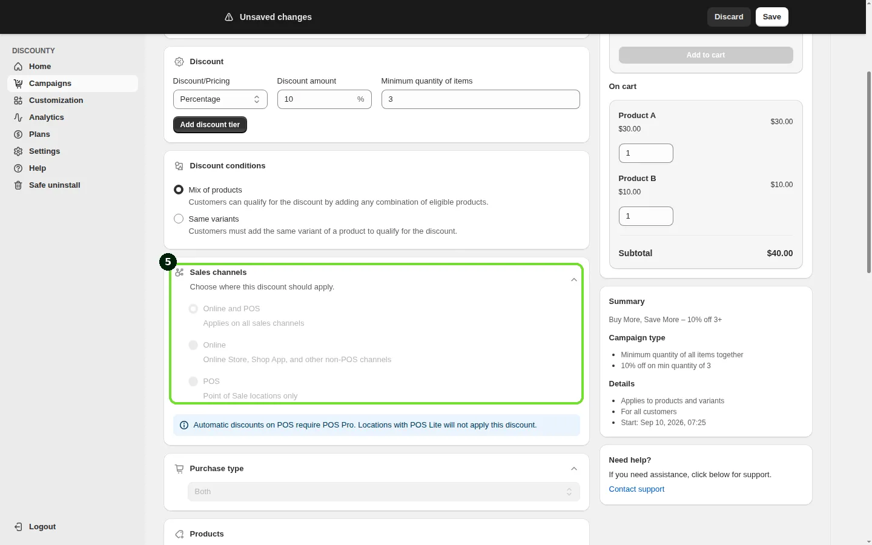The height and width of the screenshot is (545, 872).
Task: Open Campaigns in the sidebar
Action: click(73, 84)
